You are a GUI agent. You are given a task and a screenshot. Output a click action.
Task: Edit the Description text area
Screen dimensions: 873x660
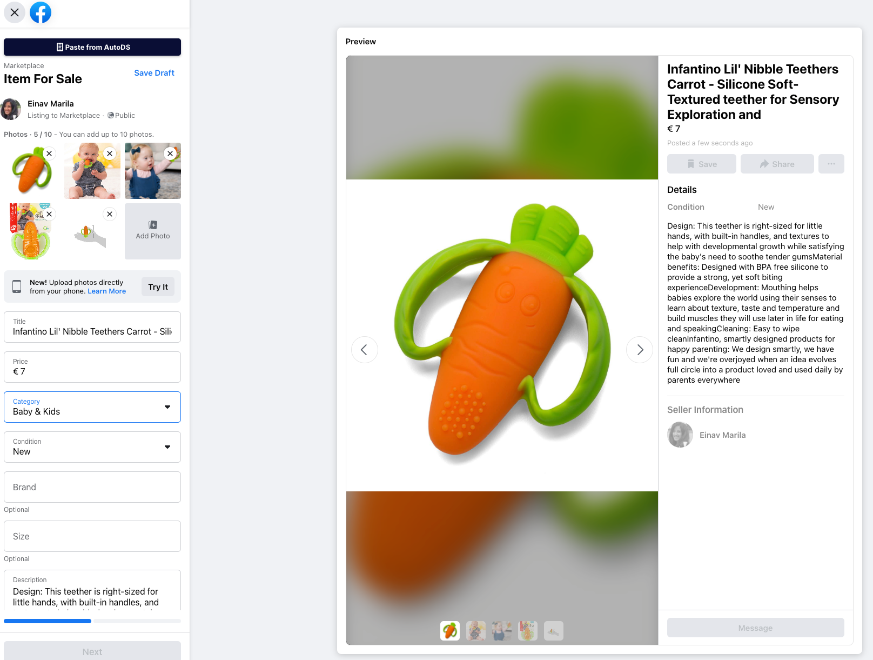click(92, 590)
